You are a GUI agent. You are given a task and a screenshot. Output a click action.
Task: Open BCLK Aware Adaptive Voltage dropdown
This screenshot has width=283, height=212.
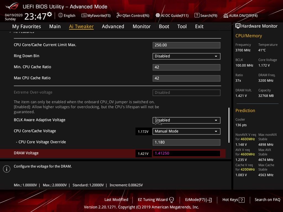(x=187, y=120)
